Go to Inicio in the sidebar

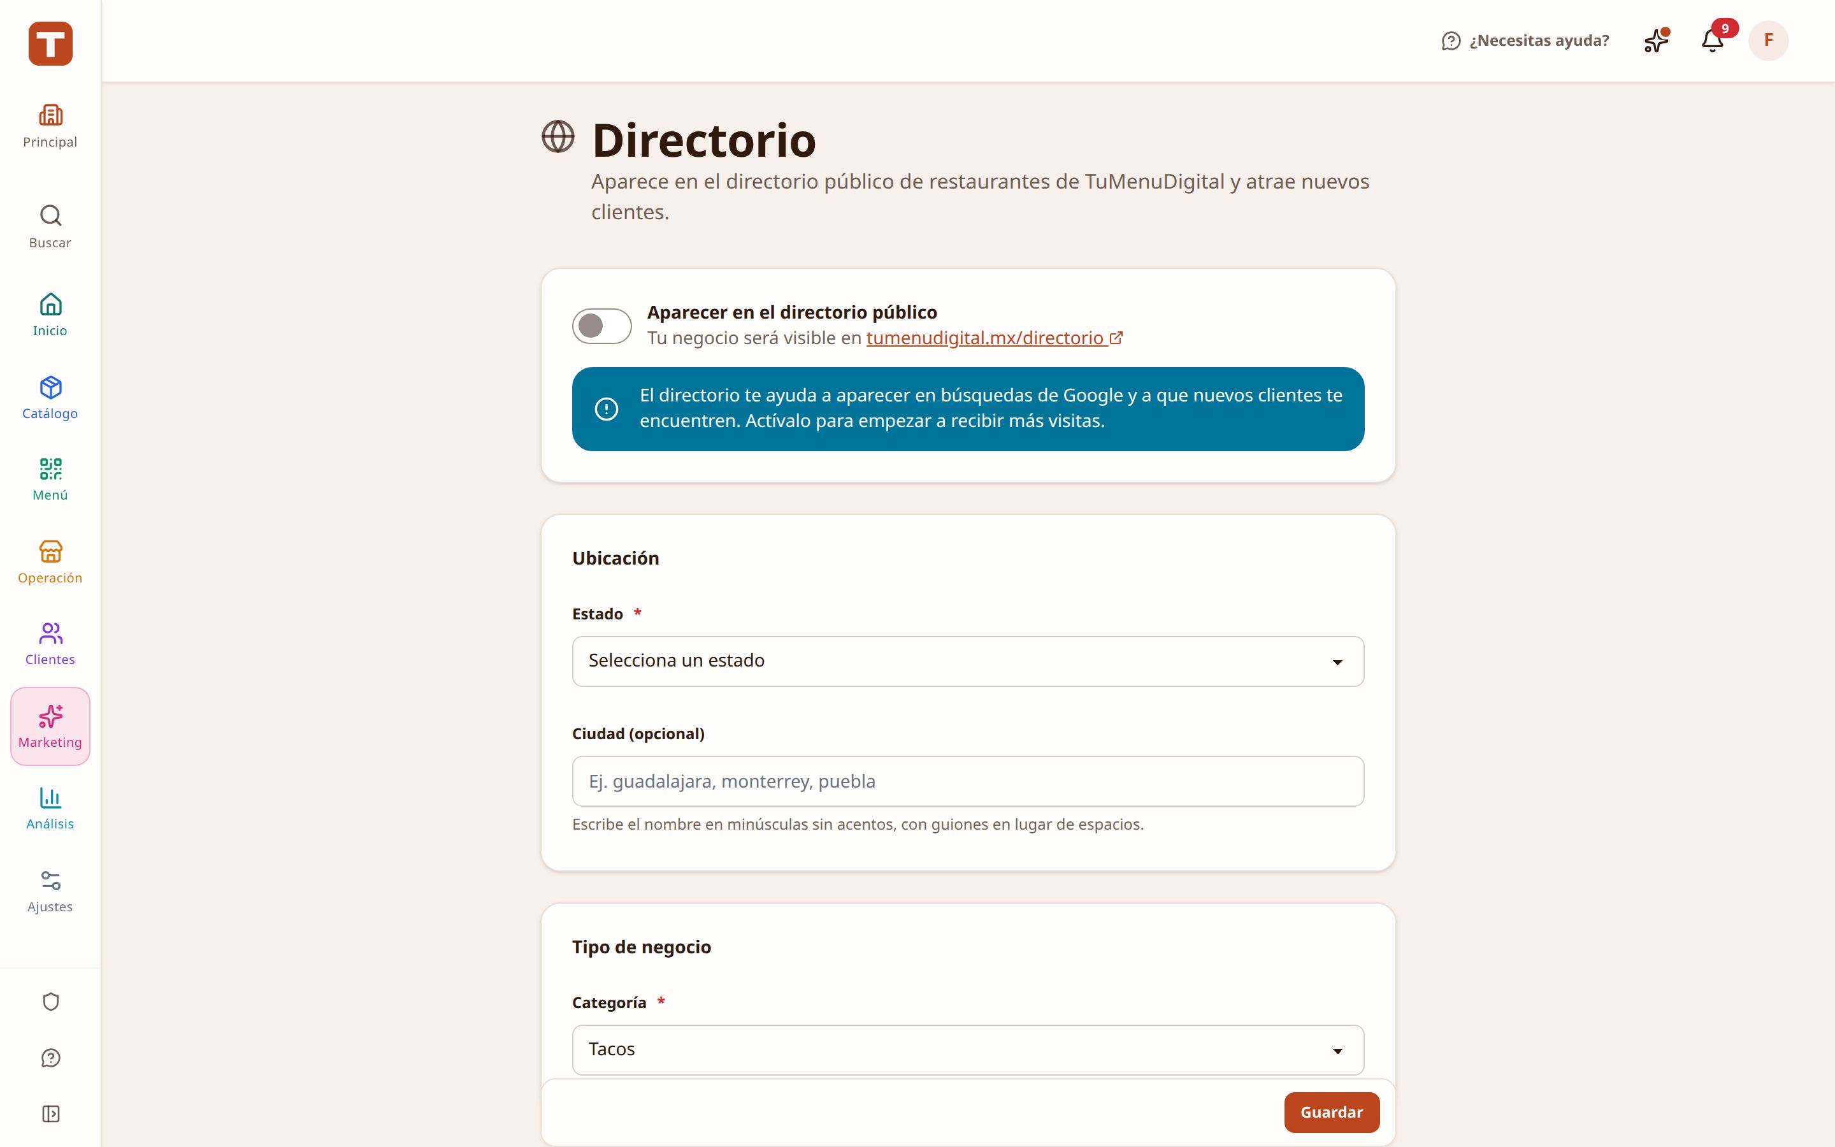50,315
